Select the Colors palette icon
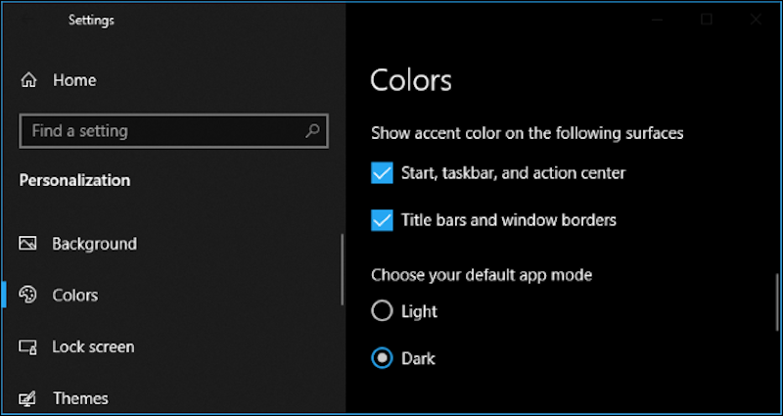 pyautogui.click(x=27, y=296)
